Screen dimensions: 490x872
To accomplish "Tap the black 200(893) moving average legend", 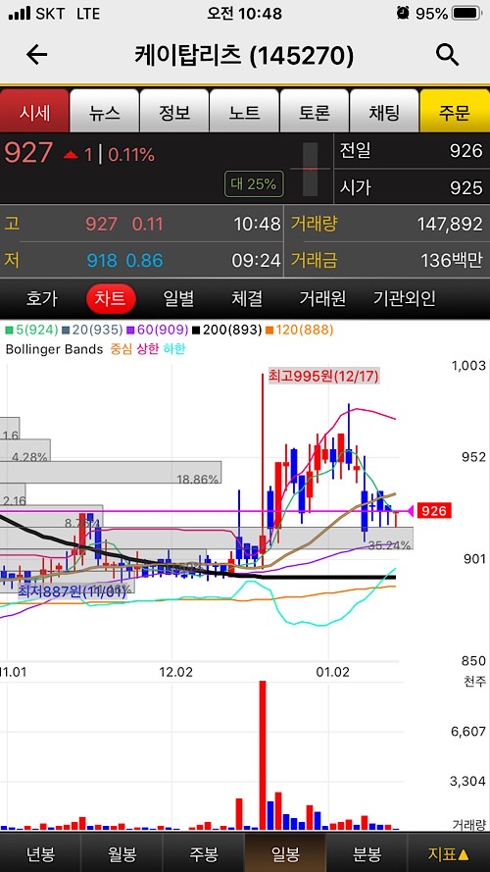I will (226, 331).
